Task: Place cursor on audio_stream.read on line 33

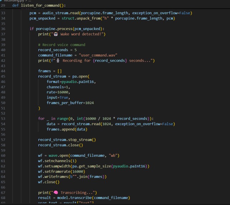Action: [60, 13]
